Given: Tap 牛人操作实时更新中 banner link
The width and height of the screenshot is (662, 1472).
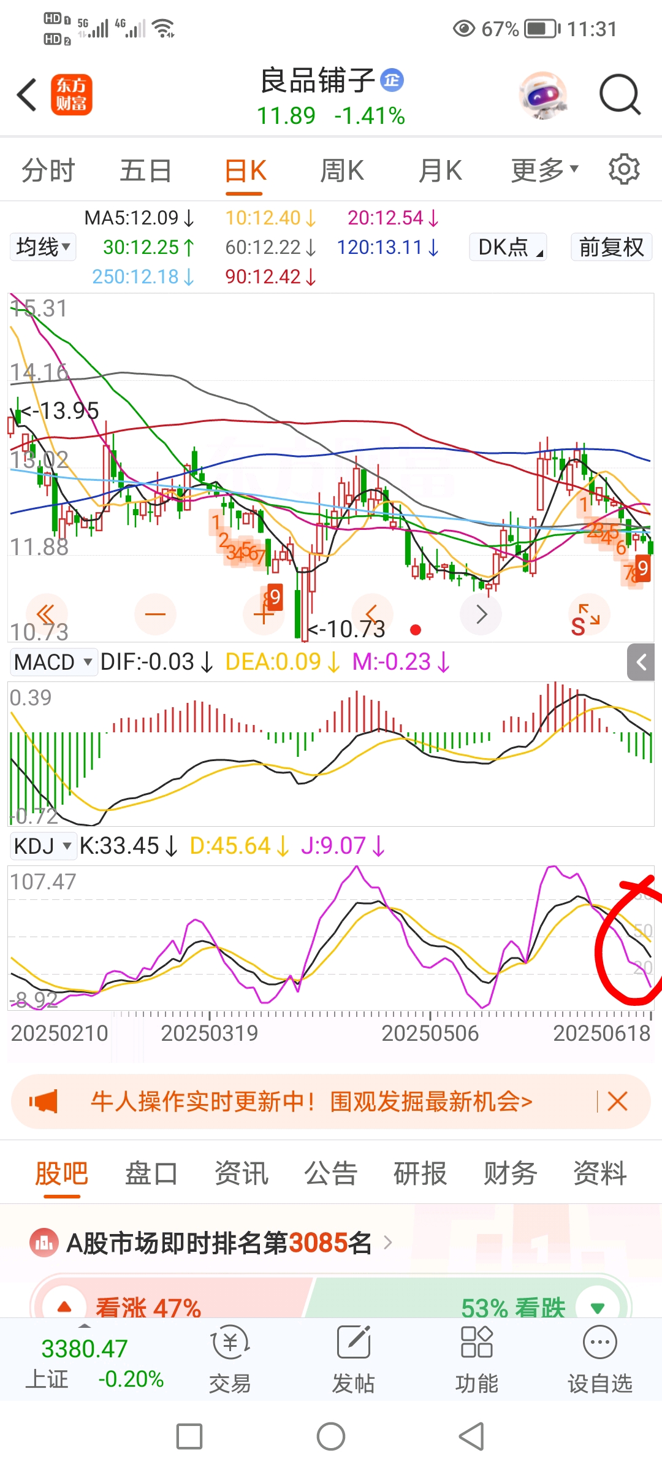Looking at the screenshot, I should [x=311, y=1102].
